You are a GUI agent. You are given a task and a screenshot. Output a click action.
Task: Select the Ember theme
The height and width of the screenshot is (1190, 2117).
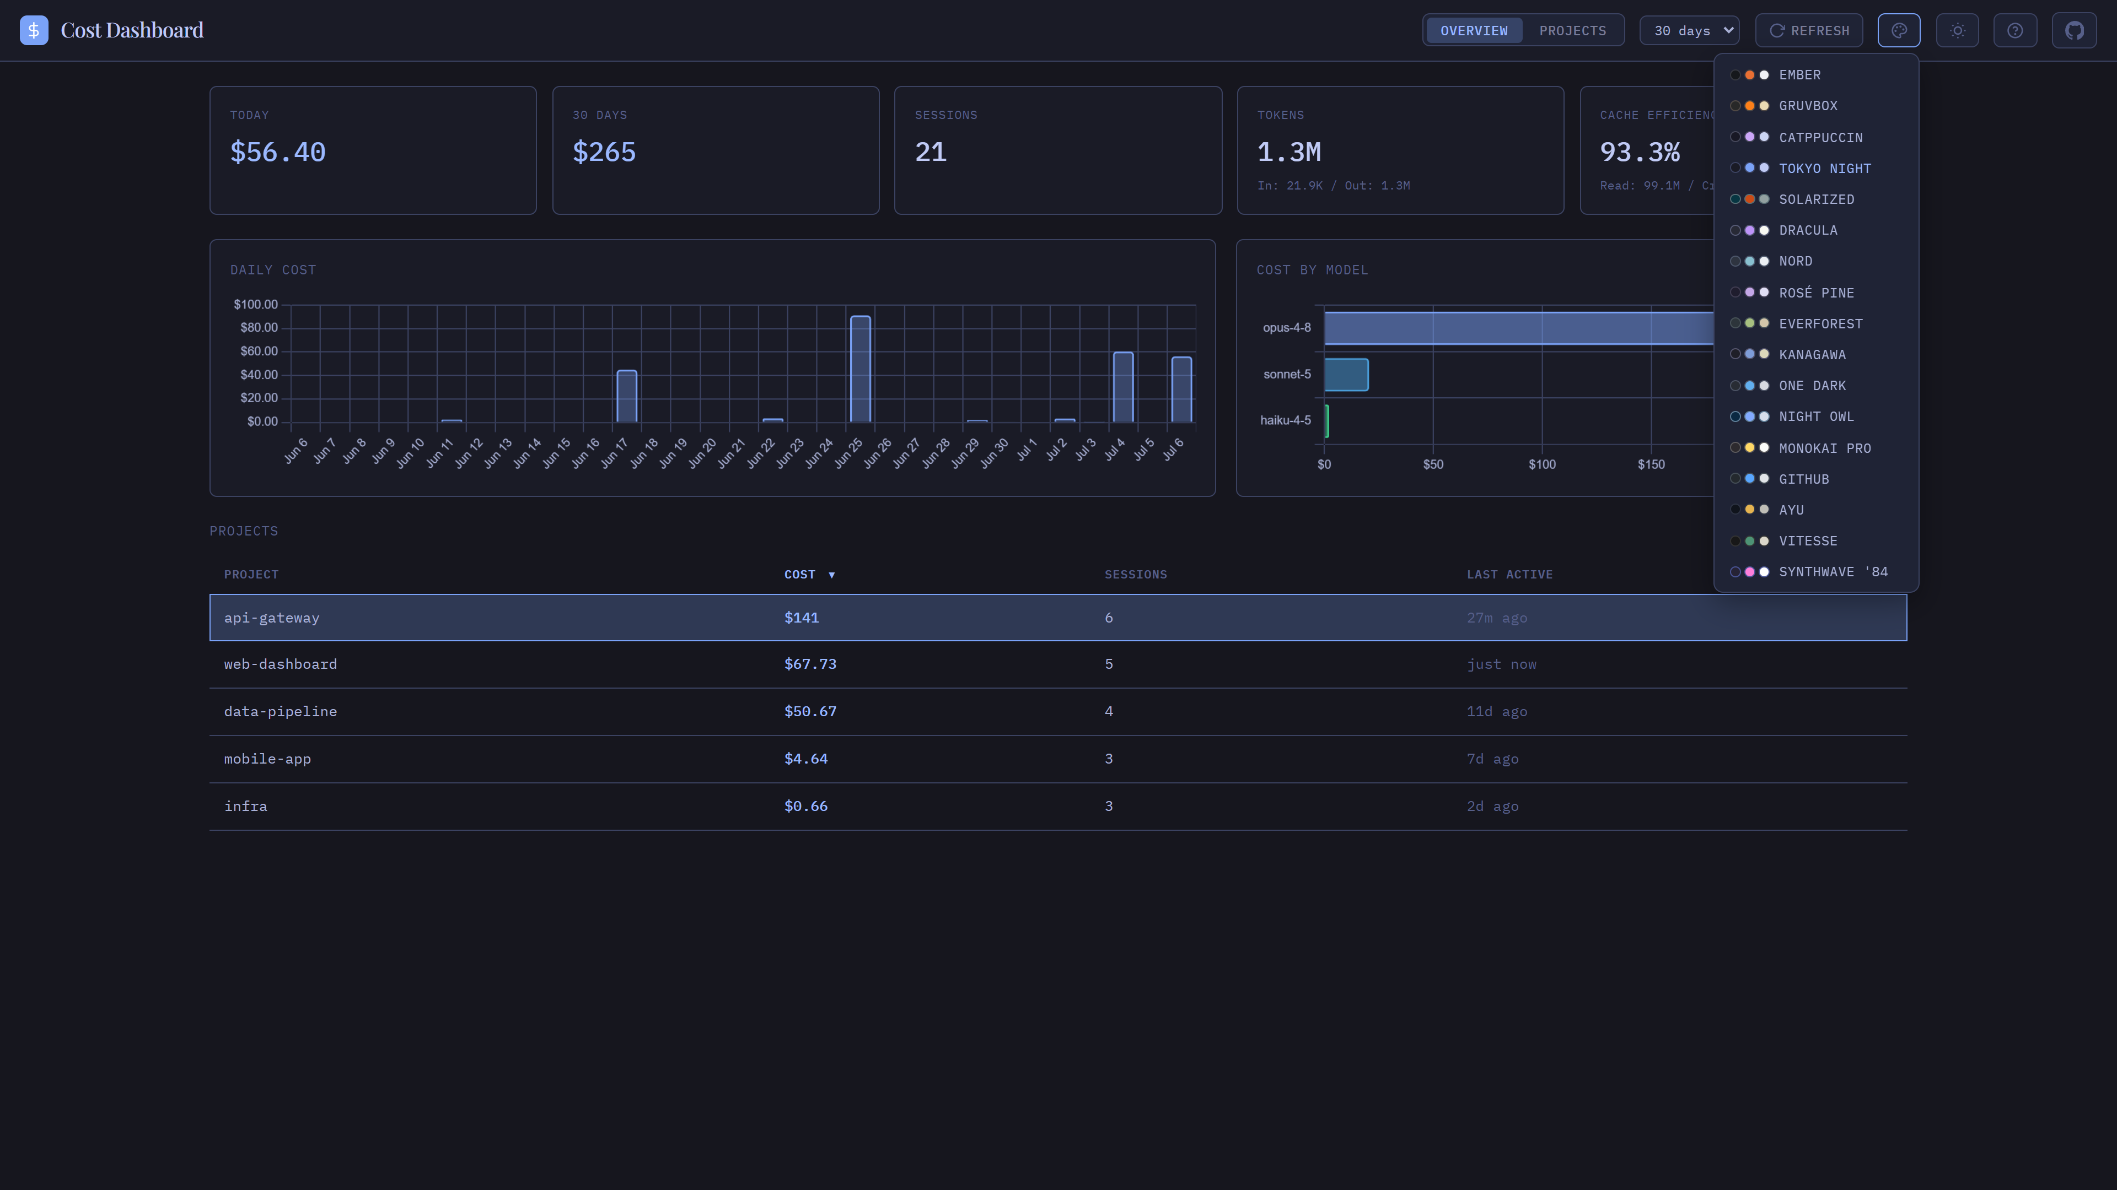tap(1816, 75)
